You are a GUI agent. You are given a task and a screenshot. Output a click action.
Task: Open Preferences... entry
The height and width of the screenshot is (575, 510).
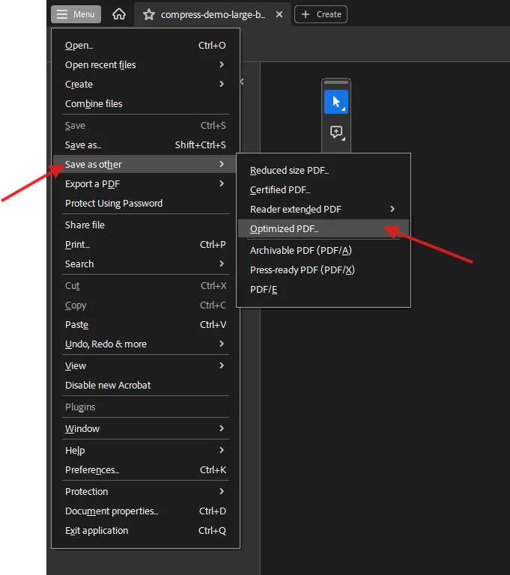[145, 469]
